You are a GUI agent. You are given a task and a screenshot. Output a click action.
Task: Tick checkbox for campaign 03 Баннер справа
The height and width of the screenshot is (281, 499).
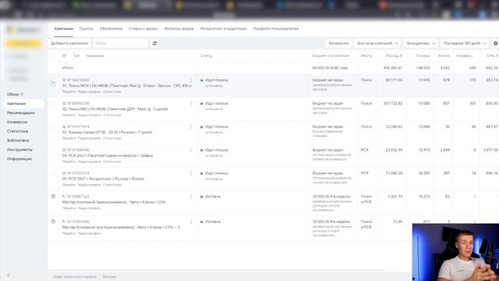tap(54, 126)
